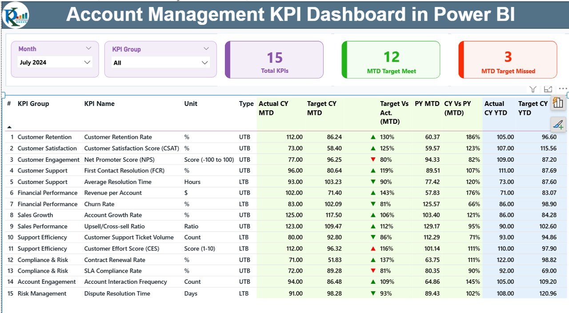The height and width of the screenshot is (313, 569).
Task: Click the MTD Target Meet card
Action: pos(391,59)
